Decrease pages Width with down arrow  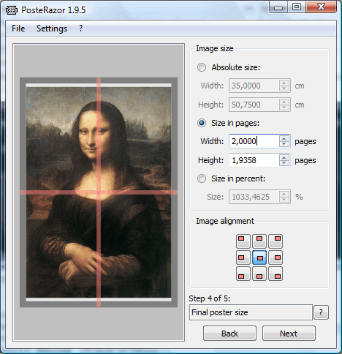point(284,144)
